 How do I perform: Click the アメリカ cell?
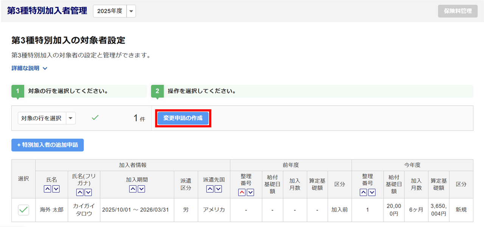pos(214,210)
